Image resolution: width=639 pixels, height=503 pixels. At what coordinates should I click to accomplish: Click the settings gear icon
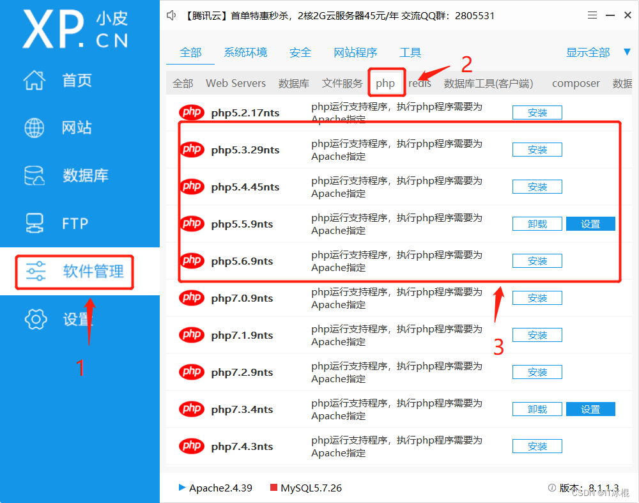[36, 319]
